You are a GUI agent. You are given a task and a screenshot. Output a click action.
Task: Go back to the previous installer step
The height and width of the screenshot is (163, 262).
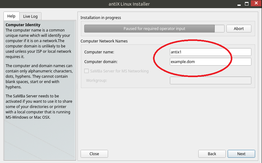(x=212, y=154)
